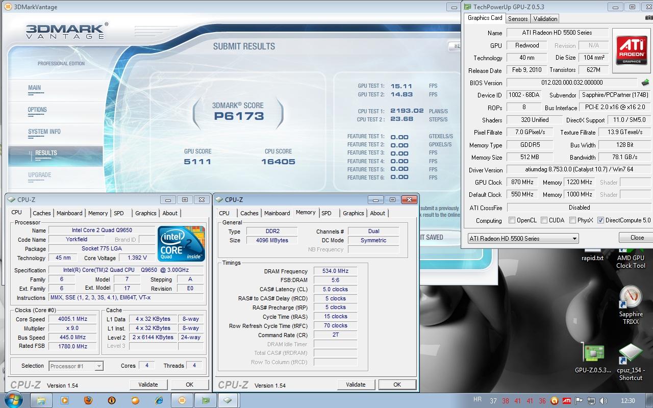653x408 pixels.
Task: Click the GPU Score value 5111
Action: (x=197, y=162)
